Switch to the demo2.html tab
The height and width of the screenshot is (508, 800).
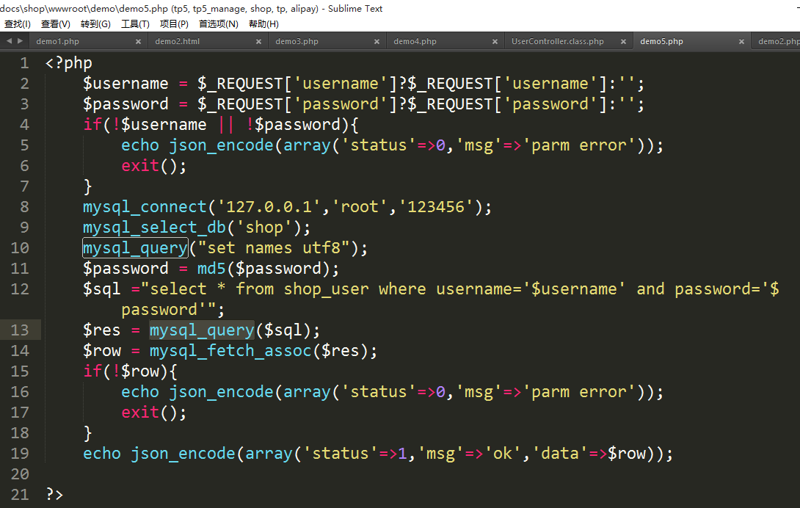point(178,42)
